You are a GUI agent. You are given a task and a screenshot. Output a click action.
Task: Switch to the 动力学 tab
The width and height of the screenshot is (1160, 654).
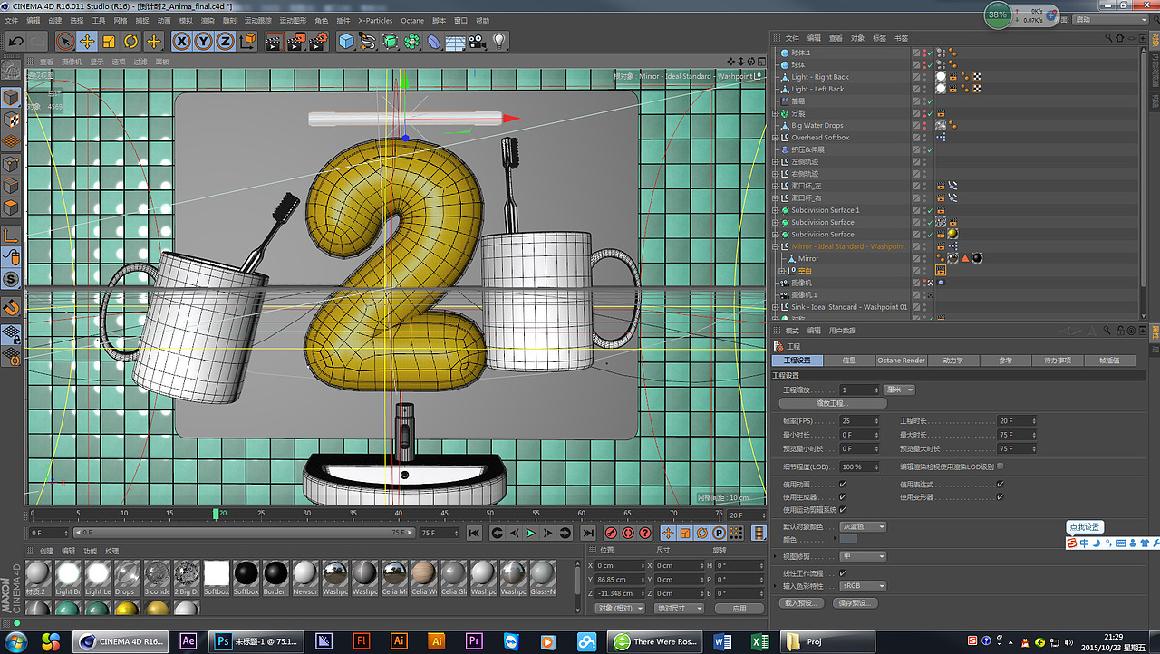(953, 361)
